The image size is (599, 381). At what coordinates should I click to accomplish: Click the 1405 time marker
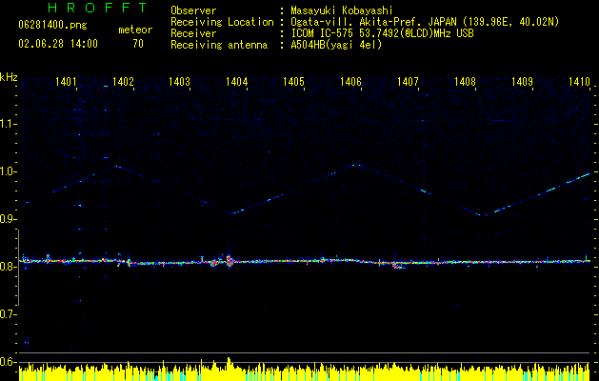coord(293,82)
